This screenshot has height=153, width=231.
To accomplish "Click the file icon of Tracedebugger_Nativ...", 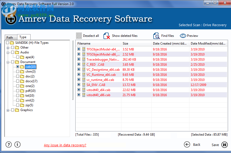I will tap(84, 59).
